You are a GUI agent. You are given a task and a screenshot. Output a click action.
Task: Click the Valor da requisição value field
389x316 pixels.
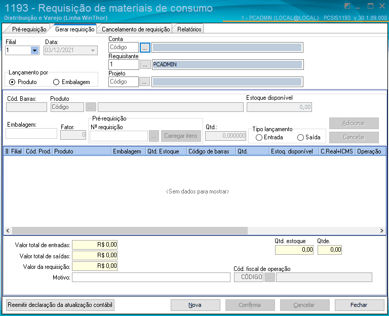tap(95, 266)
